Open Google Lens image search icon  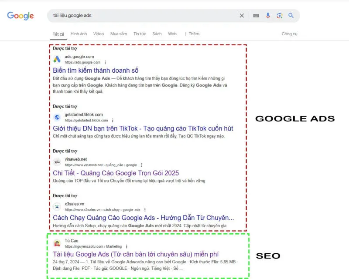point(280,16)
